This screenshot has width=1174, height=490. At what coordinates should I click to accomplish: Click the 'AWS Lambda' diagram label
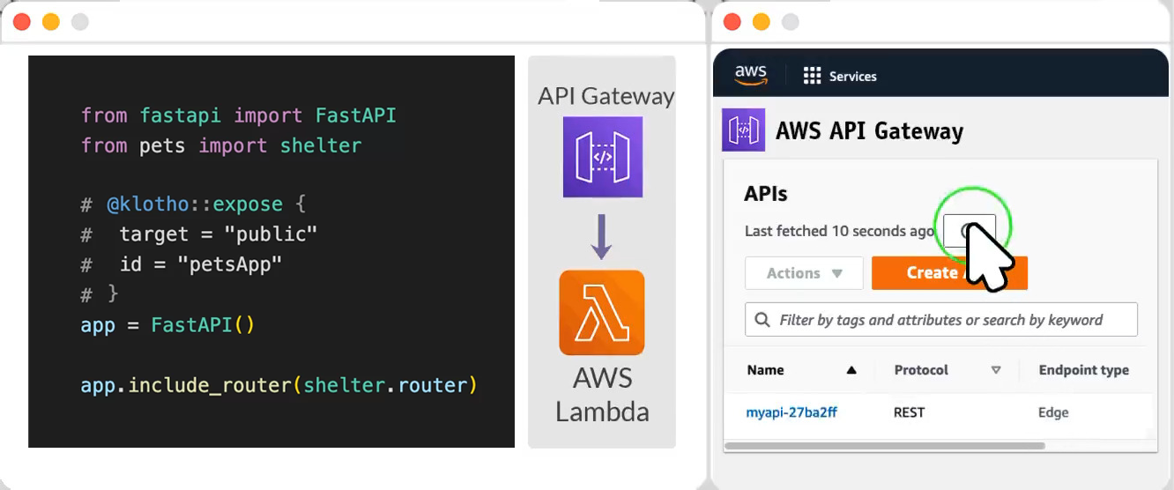pyautogui.click(x=602, y=394)
